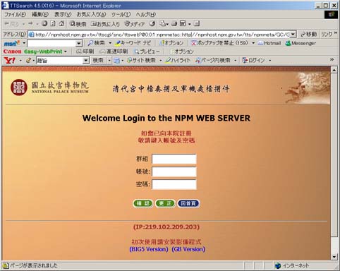Open the お気に入り(A) menu
Screen dimensions: 340x271
[x=91, y=15]
